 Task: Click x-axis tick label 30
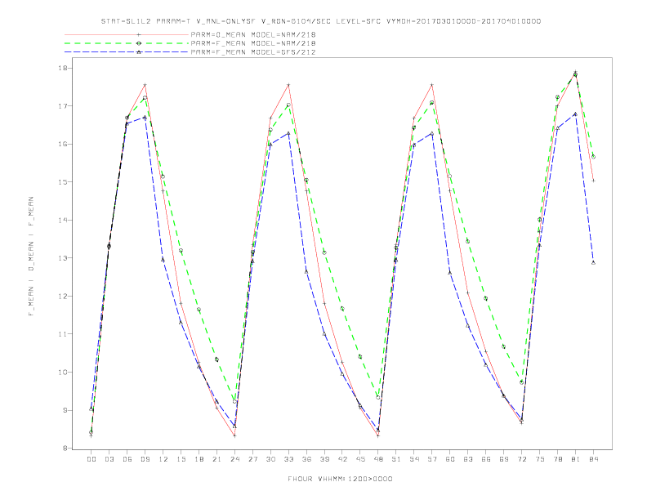(x=270, y=459)
